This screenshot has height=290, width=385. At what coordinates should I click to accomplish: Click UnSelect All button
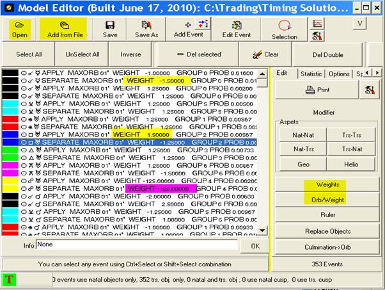(x=82, y=54)
